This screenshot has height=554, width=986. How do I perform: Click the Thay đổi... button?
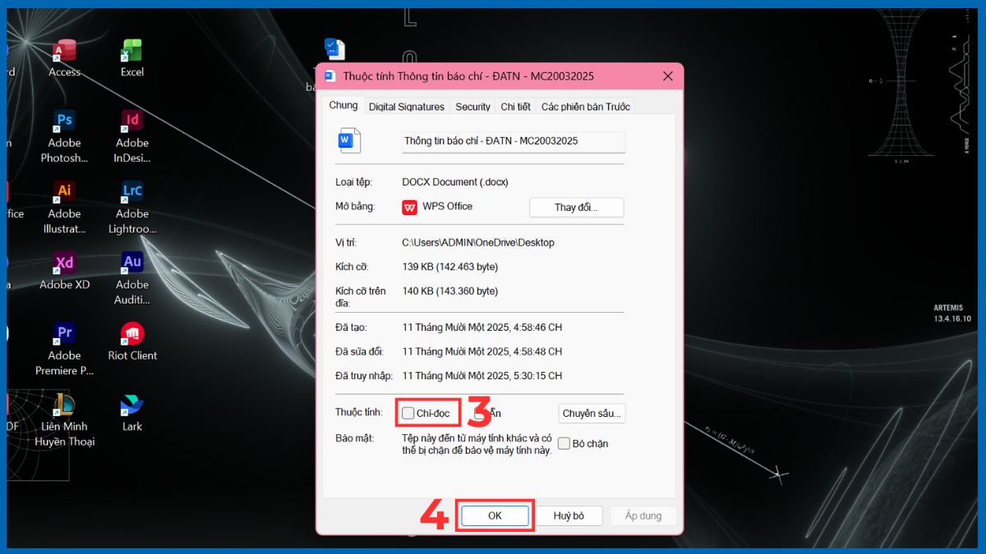pos(576,208)
